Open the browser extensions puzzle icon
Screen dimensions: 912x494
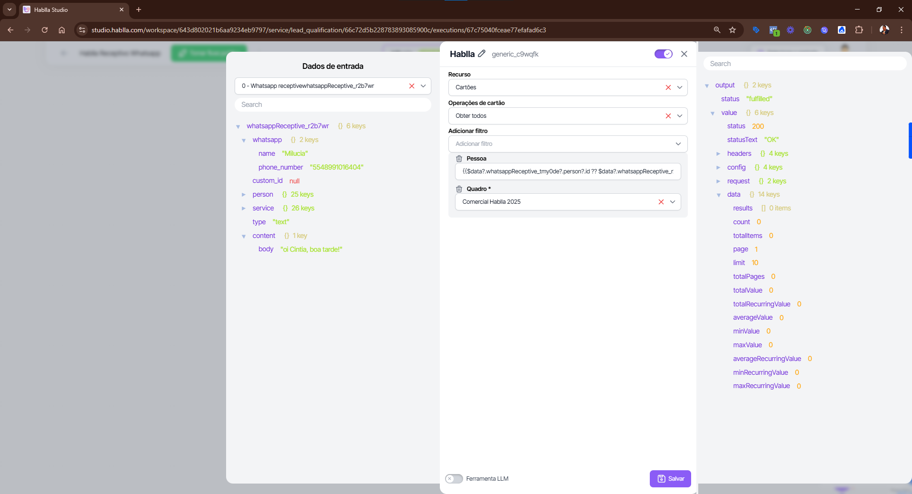(859, 30)
